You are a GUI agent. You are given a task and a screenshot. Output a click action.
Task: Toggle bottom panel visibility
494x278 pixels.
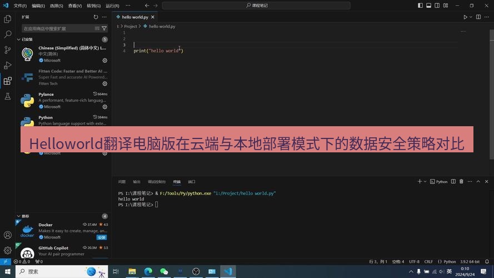click(429, 6)
